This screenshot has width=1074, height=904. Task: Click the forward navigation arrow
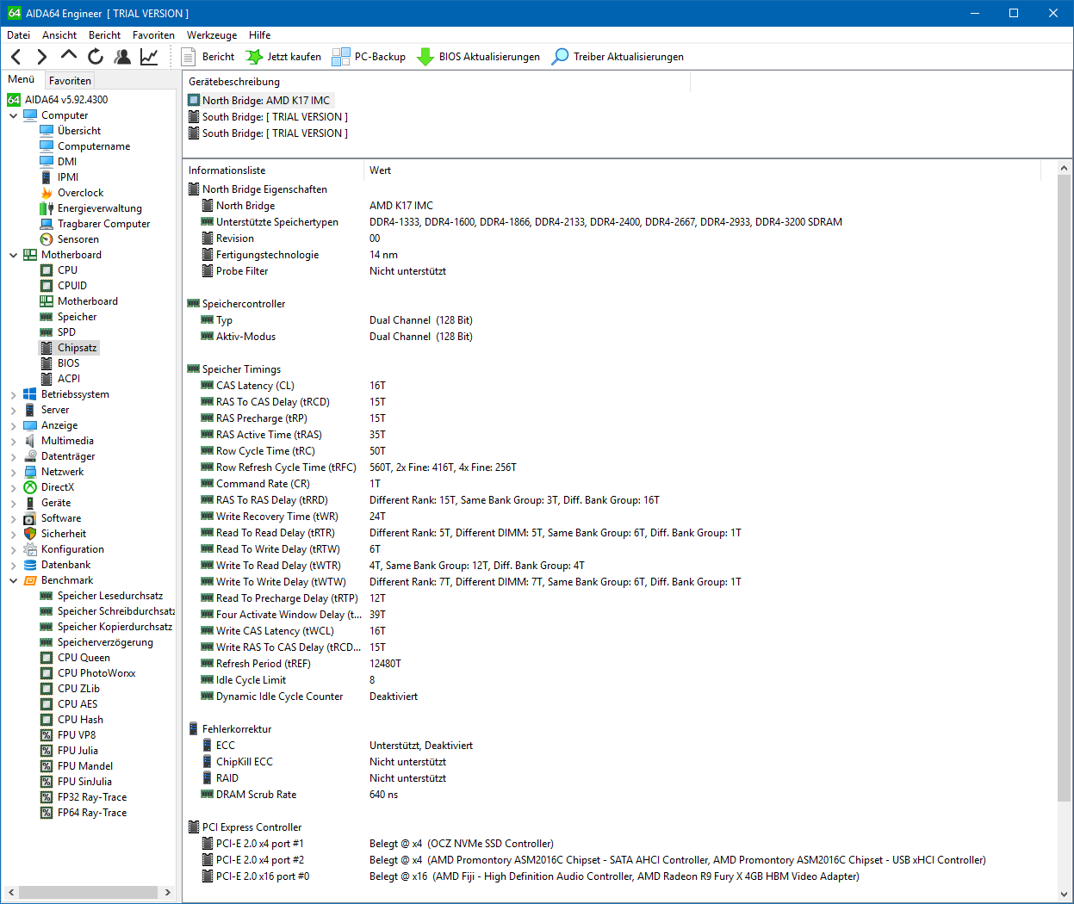41,57
